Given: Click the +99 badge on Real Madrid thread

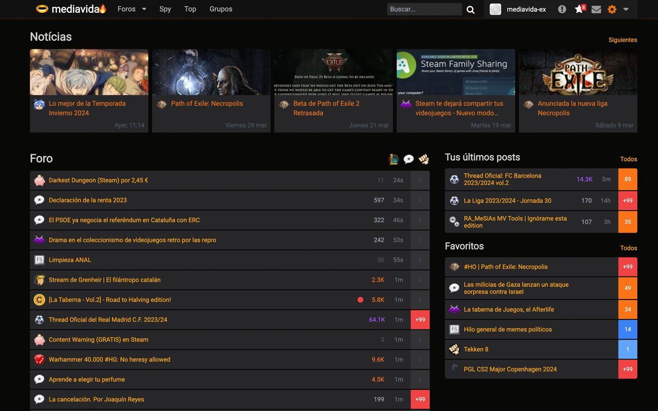Looking at the screenshot, I should 420,320.
